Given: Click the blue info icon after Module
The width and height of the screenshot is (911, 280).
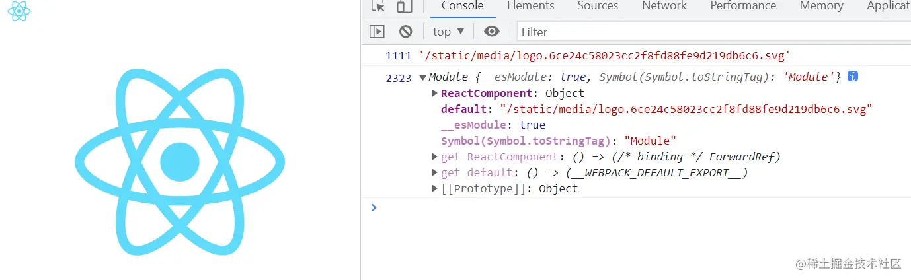Looking at the screenshot, I should pos(853,77).
